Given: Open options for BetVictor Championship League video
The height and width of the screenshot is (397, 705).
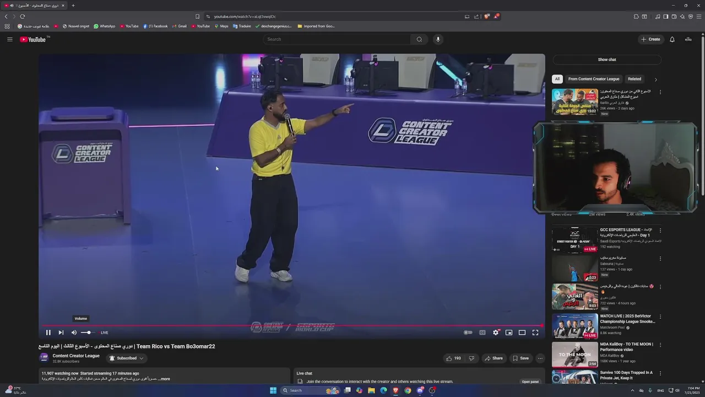Looking at the screenshot, I should point(660,317).
